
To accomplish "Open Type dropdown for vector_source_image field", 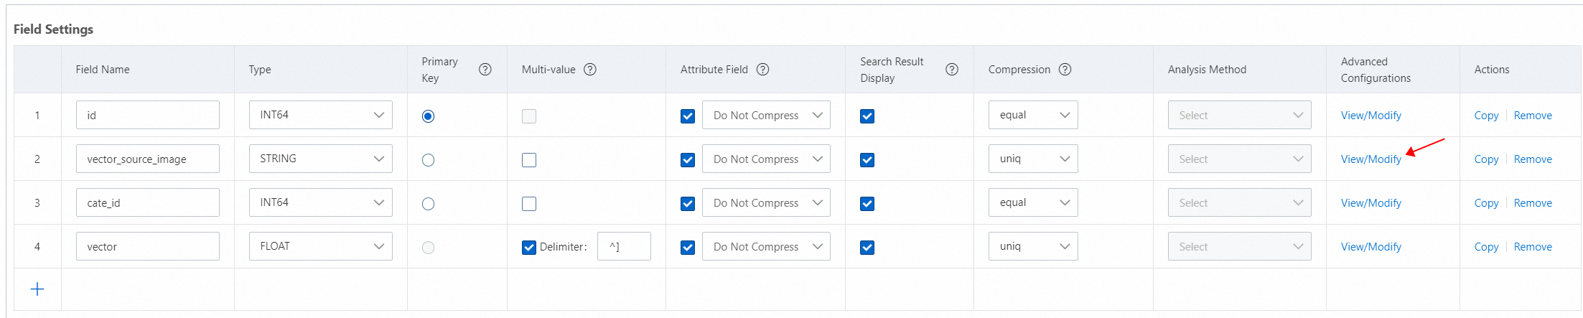I will tap(320, 159).
